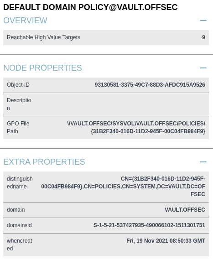Click the domainsid label
The image size is (213, 260).
coord(19,225)
